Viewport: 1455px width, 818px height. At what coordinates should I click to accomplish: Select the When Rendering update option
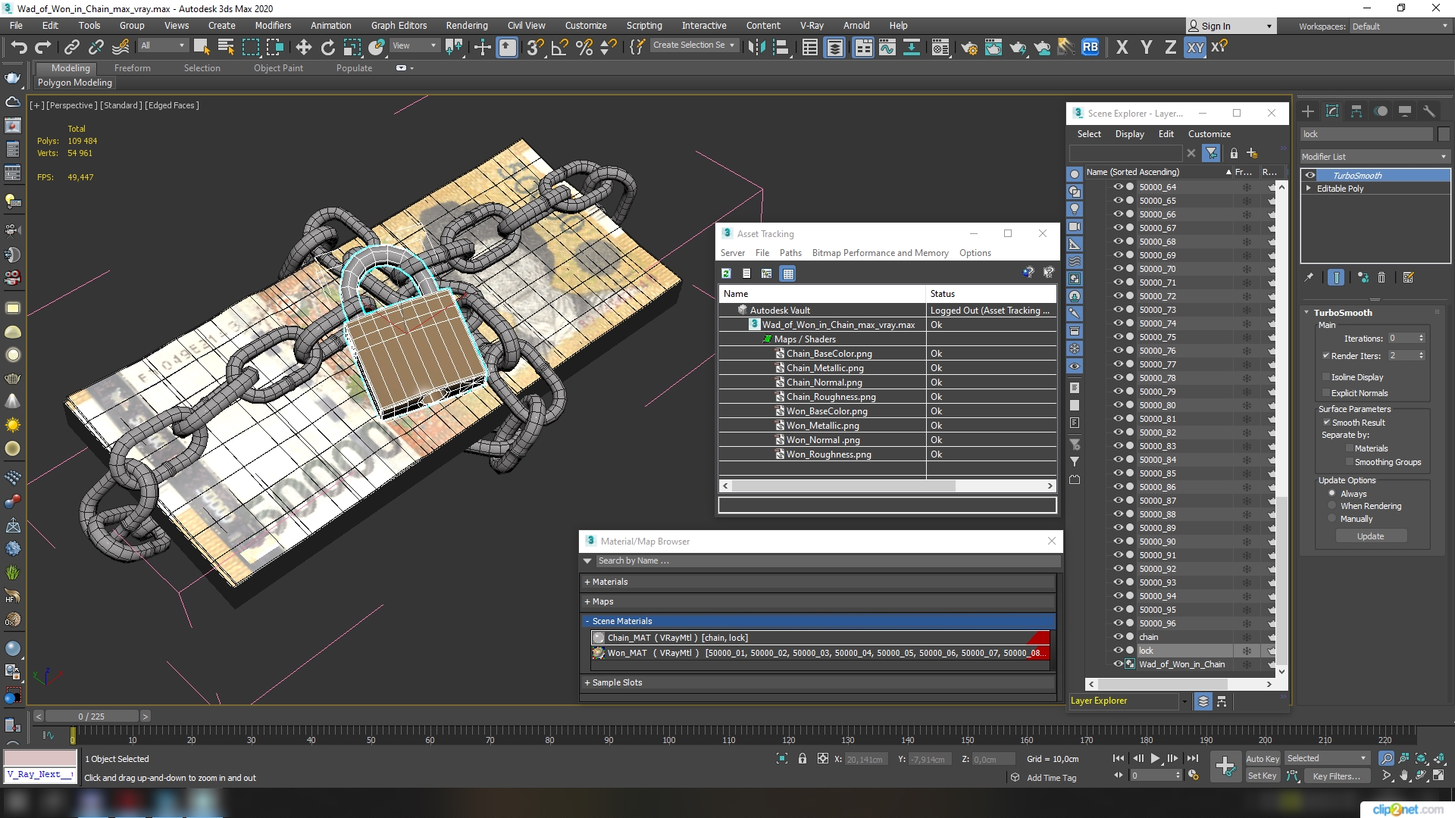(1332, 505)
